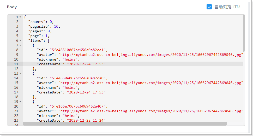Viewport: 253px width, 136px height.
Task: Click the vertical scrollbar thumb of the editor
Action: [x=244, y=33]
